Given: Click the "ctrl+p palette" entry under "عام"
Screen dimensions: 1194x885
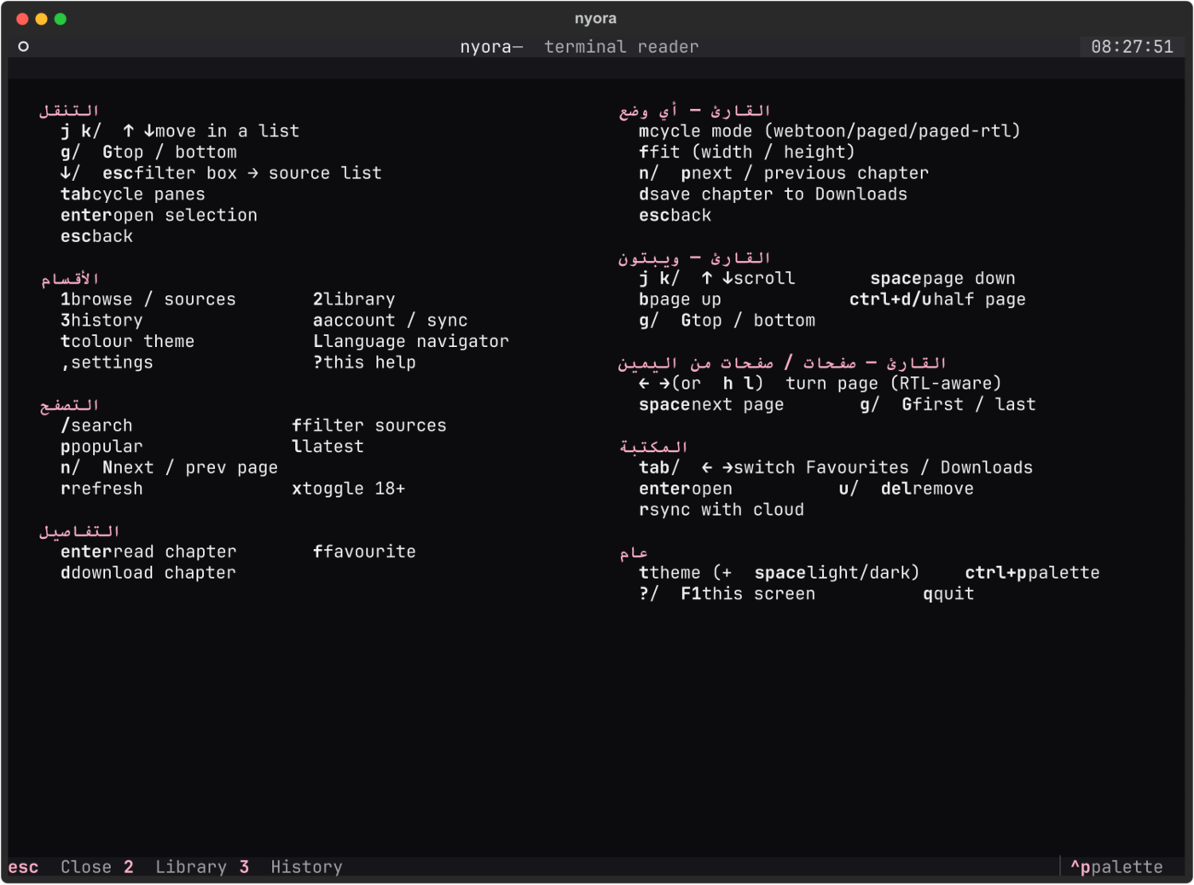Looking at the screenshot, I should point(1032,573).
